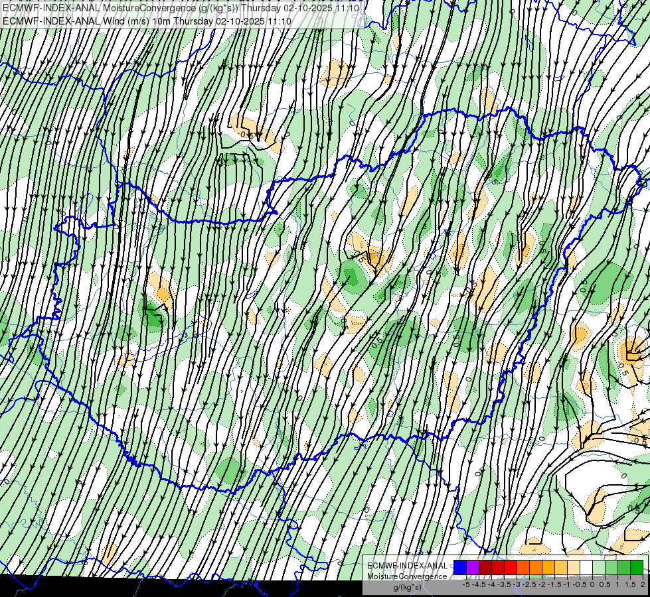The height and width of the screenshot is (597, 650).
Task: Click the blue legend color swatch
Action: pyautogui.click(x=460, y=568)
